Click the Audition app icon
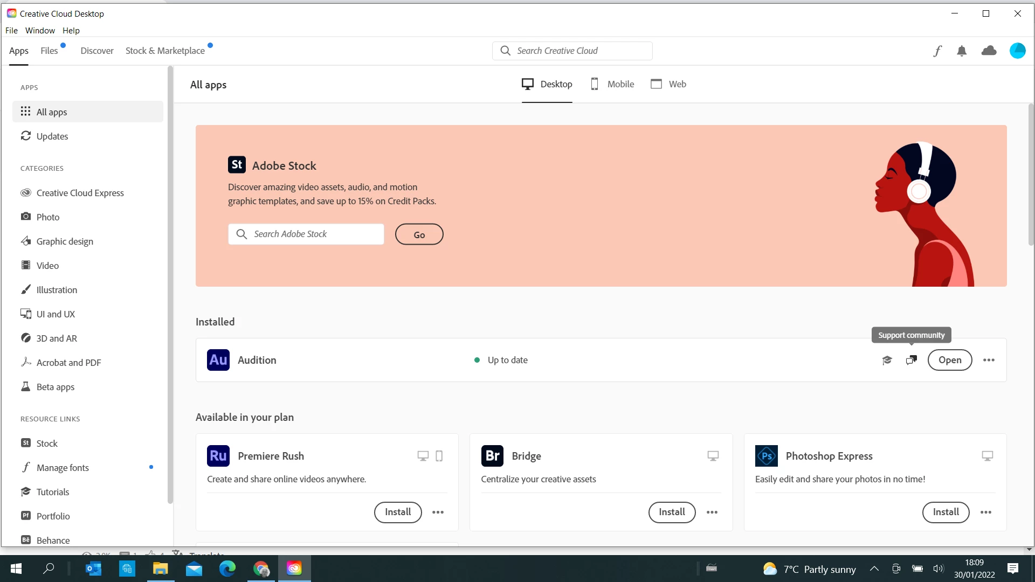The height and width of the screenshot is (582, 1035). [218, 360]
